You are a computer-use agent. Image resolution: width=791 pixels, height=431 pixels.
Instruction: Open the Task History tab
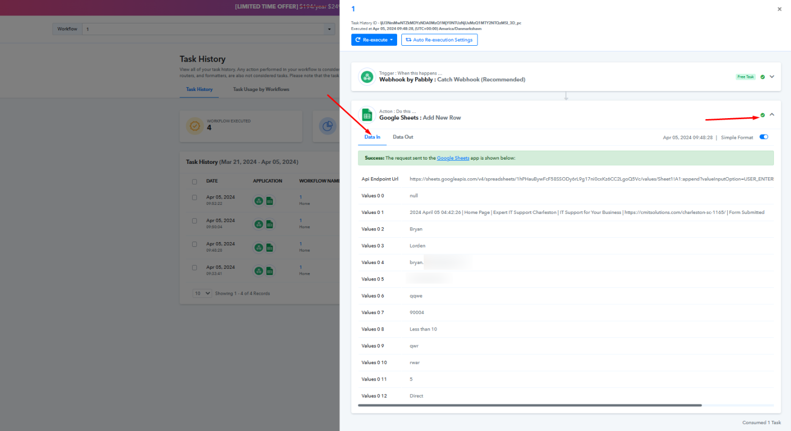coord(199,89)
